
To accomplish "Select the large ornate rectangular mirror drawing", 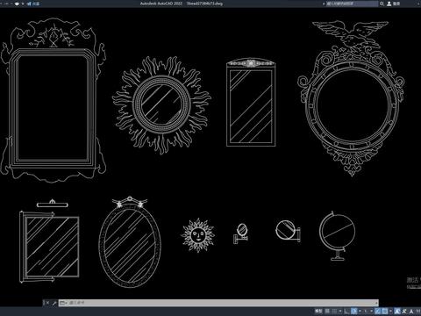I will [x=53, y=101].
